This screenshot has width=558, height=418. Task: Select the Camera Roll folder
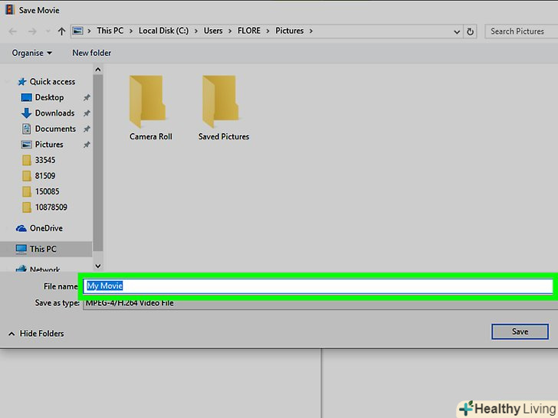[150, 108]
